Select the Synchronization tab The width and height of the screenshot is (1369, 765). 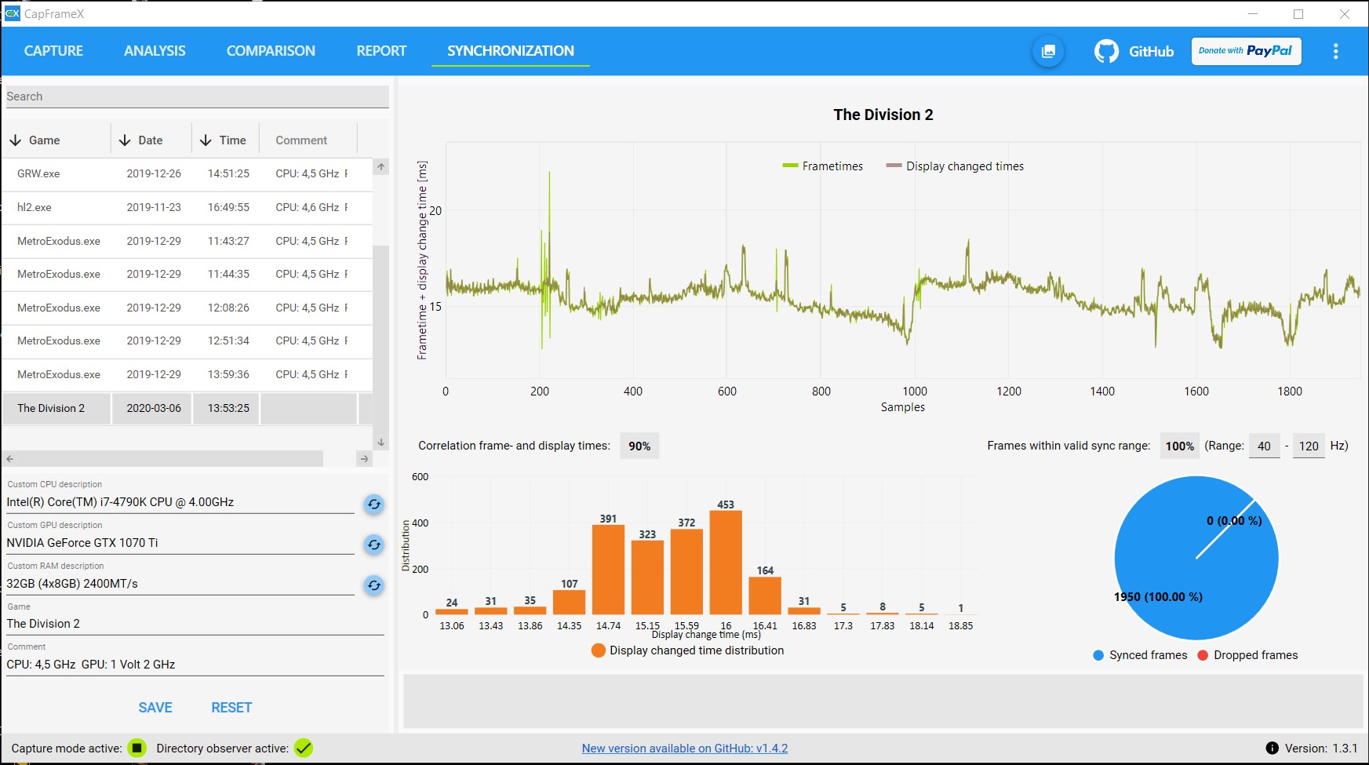[511, 51]
